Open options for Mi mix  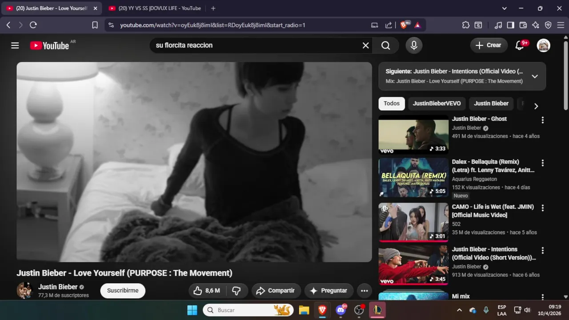(542, 297)
